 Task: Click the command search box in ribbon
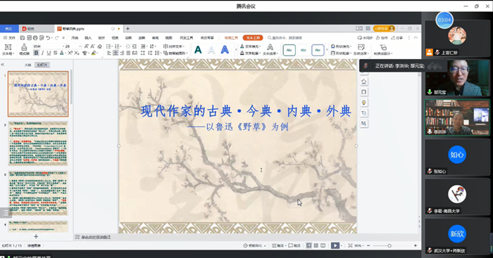tap(285, 38)
